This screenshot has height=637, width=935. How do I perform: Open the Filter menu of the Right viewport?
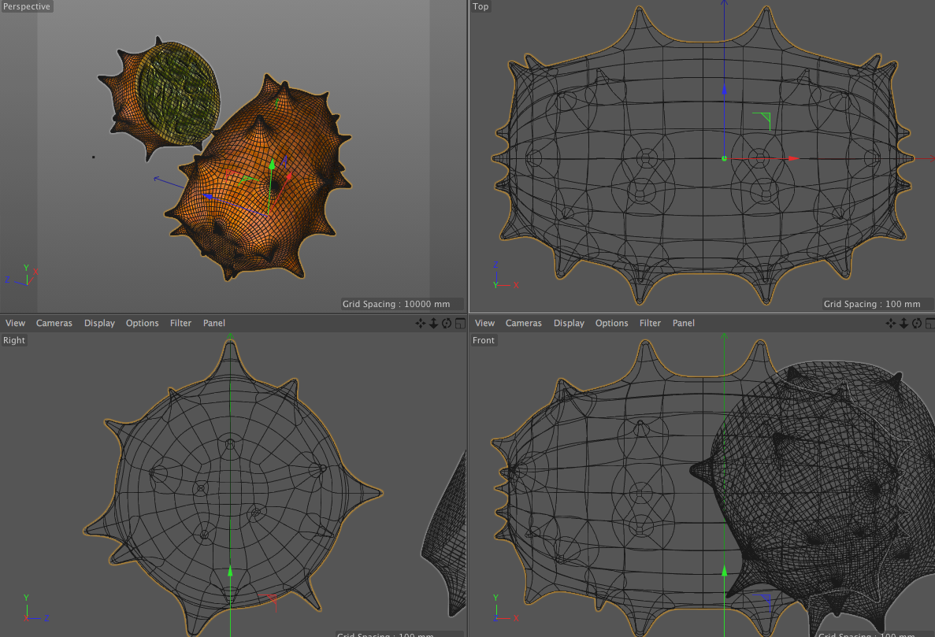coord(180,323)
